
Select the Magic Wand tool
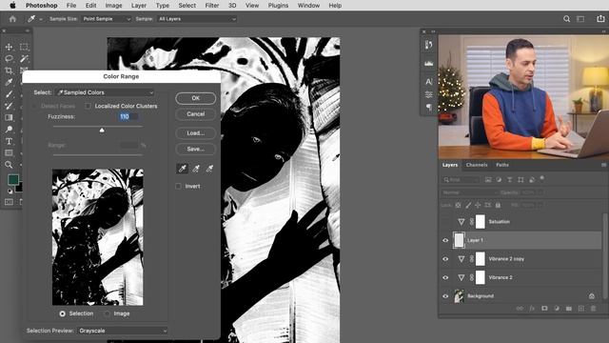tap(24, 59)
